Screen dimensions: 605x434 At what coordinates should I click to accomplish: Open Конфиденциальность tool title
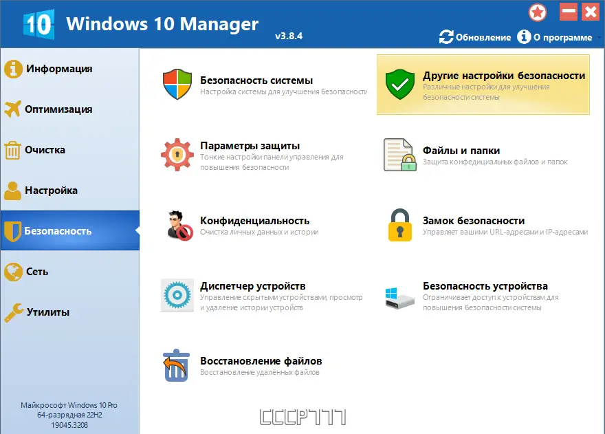point(254,221)
